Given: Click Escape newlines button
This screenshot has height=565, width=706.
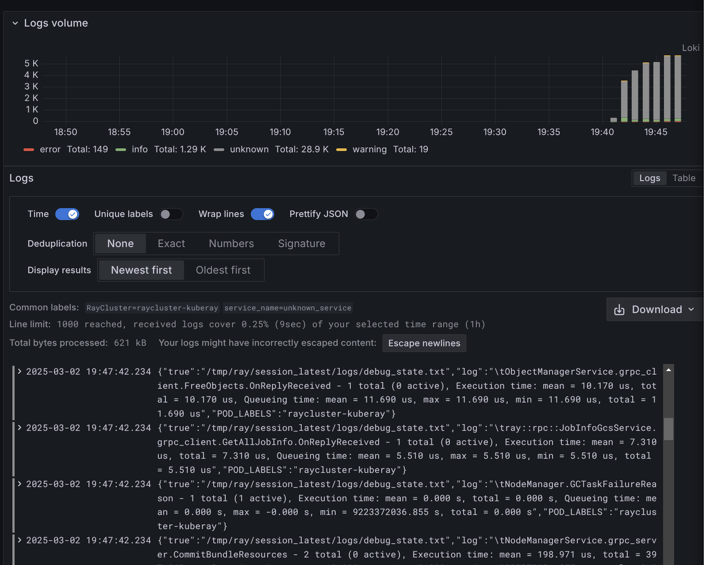Looking at the screenshot, I should tap(424, 343).
